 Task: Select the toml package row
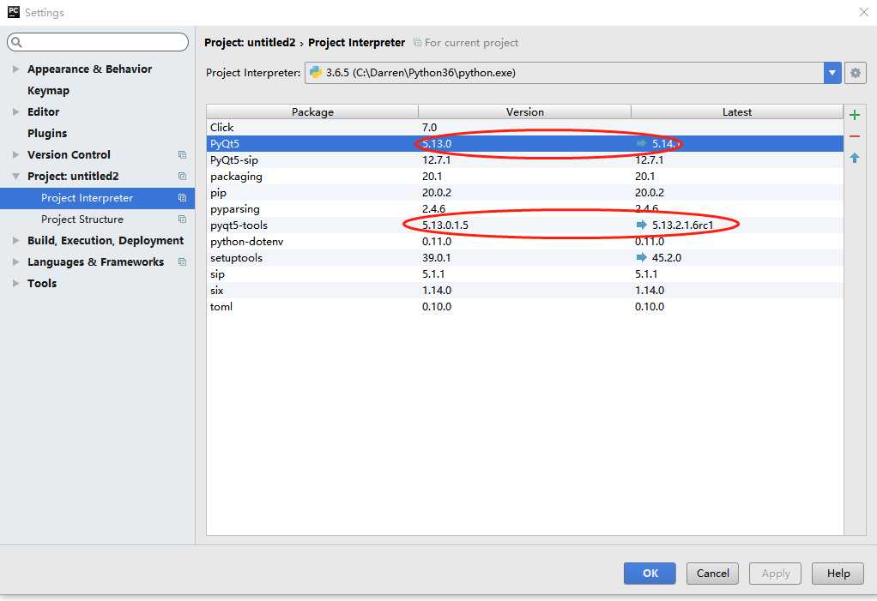[x=524, y=306]
